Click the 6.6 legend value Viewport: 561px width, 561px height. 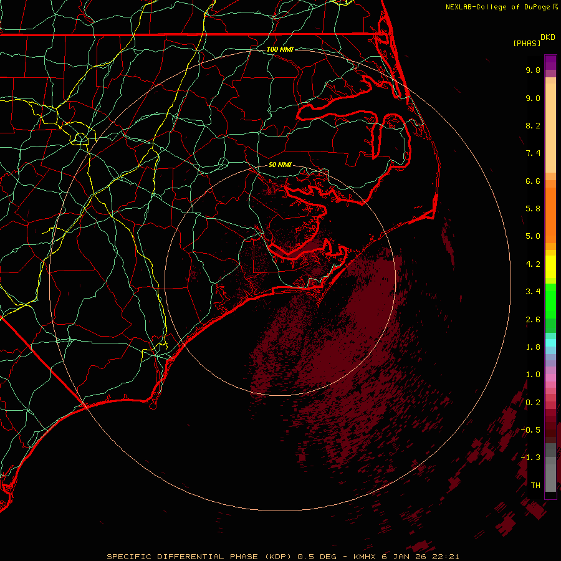click(533, 181)
